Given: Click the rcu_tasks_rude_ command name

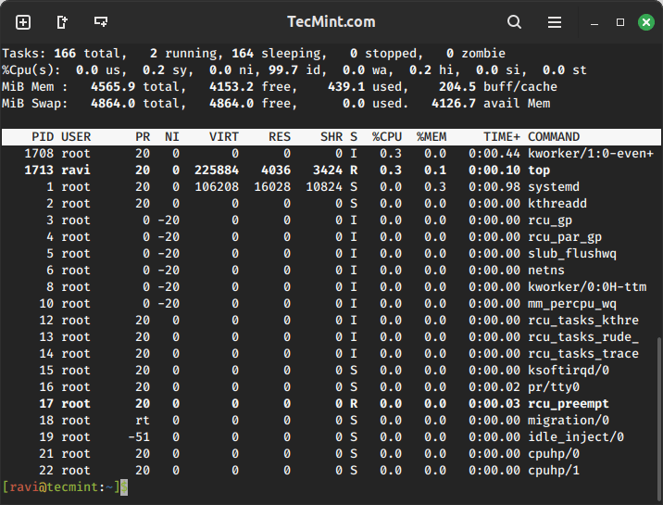Looking at the screenshot, I should 583,337.
